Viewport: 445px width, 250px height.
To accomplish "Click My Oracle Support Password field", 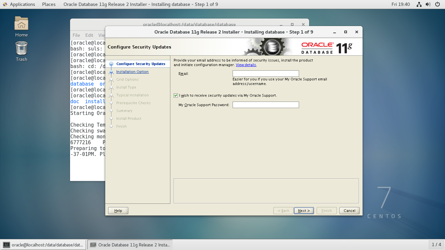I will click(266, 105).
